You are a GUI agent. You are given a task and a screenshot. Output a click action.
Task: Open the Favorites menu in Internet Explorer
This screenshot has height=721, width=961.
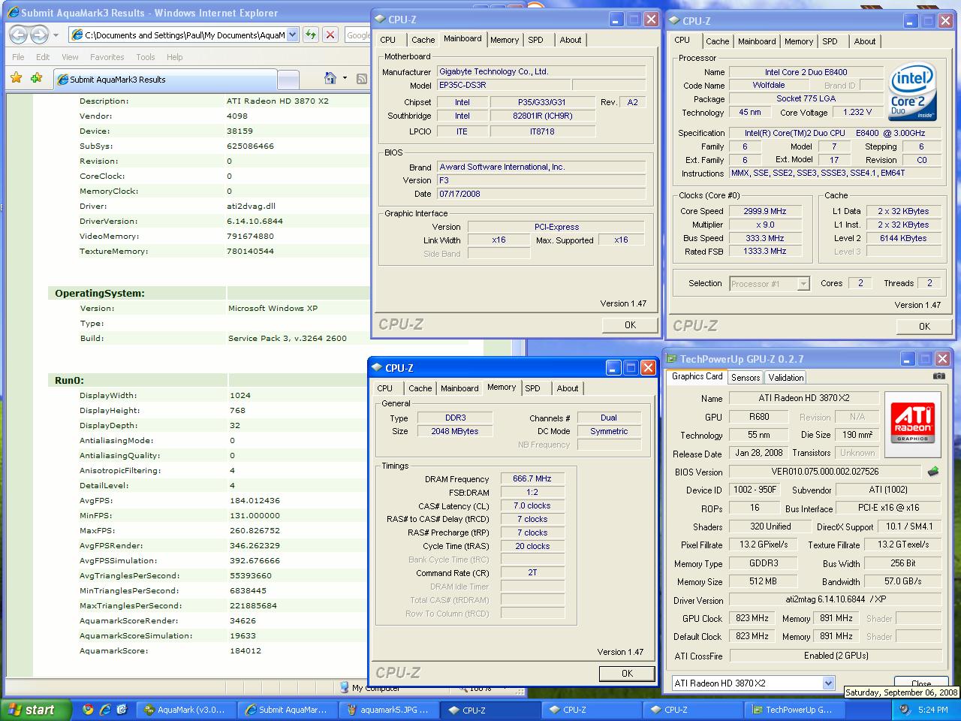click(107, 57)
